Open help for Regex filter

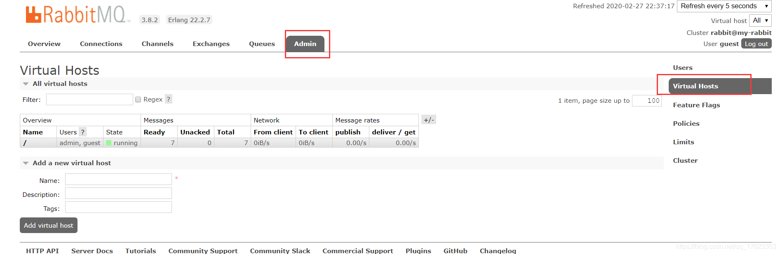pos(169,99)
